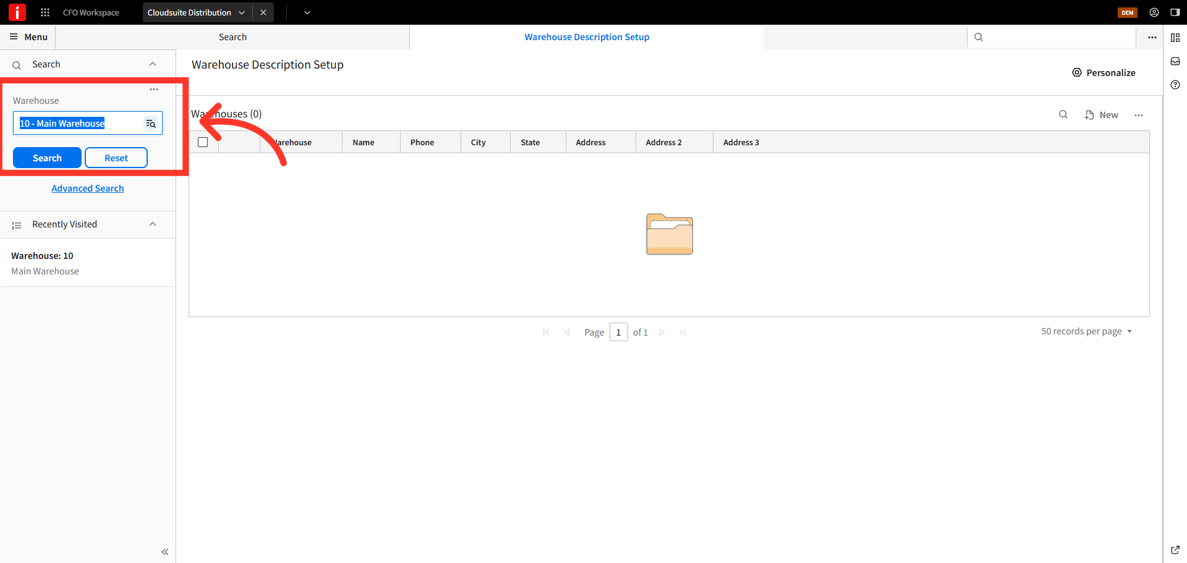Open the header more options ellipsis
The image size is (1187, 563).
coord(1152,37)
